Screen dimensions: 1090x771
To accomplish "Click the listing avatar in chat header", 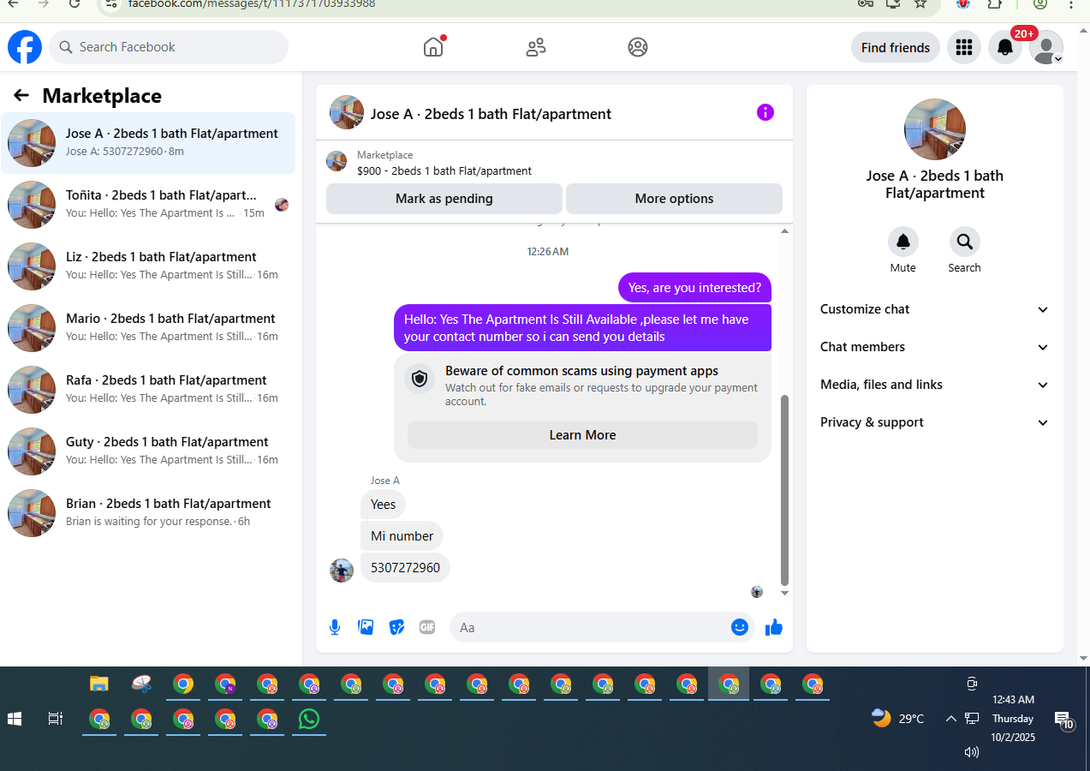I will pos(347,112).
